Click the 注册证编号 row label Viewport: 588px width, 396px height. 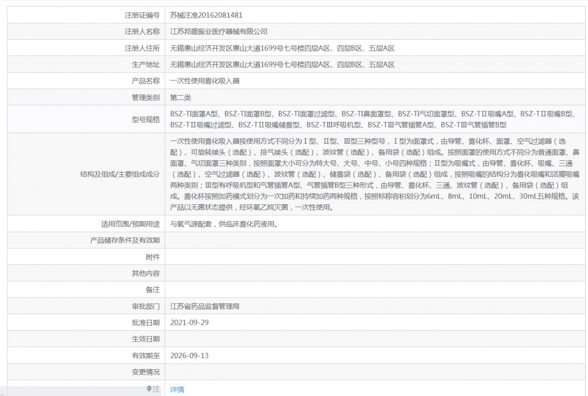click(143, 15)
